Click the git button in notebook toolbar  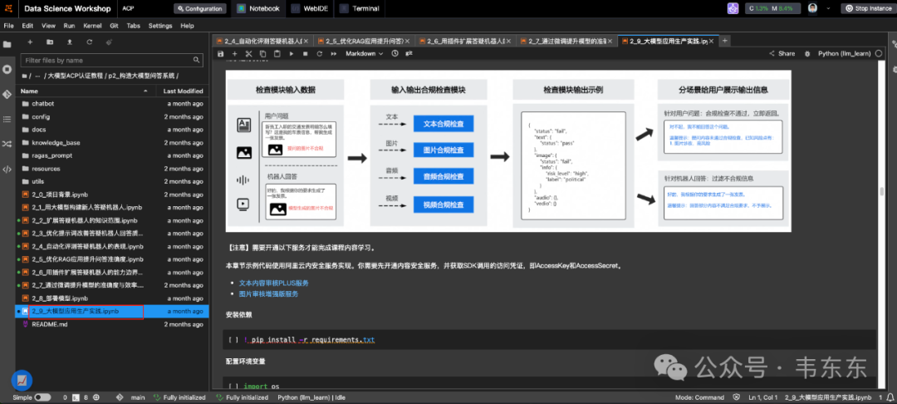tap(409, 53)
